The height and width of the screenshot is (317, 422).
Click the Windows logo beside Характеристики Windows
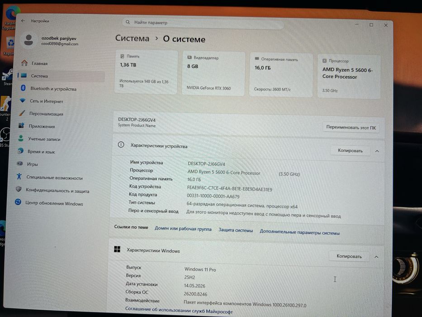click(x=117, y=249)
